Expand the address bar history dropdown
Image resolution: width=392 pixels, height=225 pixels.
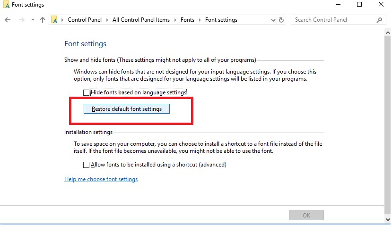[273, 20]
